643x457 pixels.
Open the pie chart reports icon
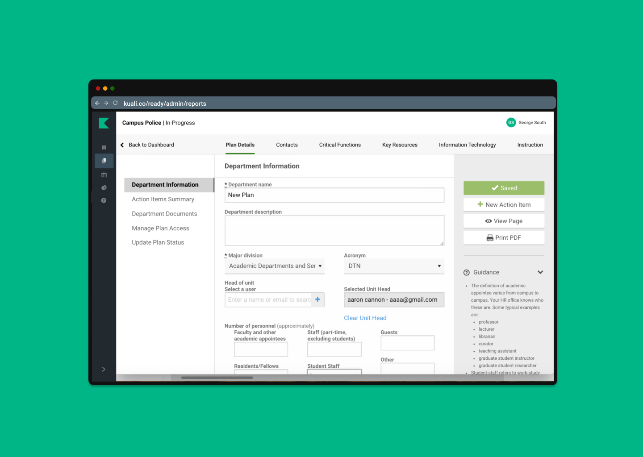click(104, 188)
